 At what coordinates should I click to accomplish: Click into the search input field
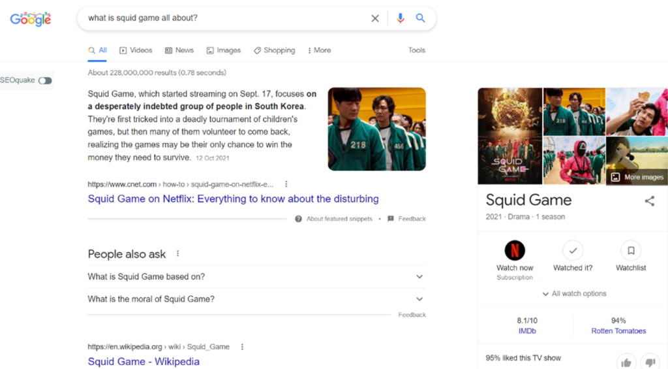[x=226, y=18]
